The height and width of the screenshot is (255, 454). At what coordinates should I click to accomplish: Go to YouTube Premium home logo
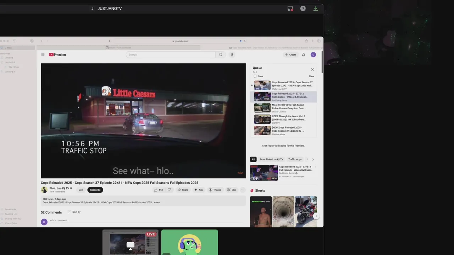57,55
